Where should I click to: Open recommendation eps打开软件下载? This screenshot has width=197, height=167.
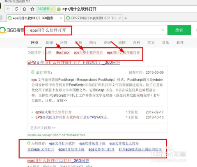71,149
